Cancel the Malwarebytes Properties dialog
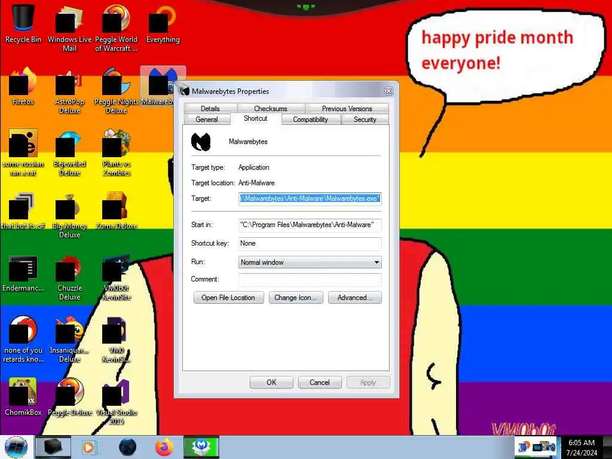This screenshot has height=459, width=612. click(x=320, y=382)
